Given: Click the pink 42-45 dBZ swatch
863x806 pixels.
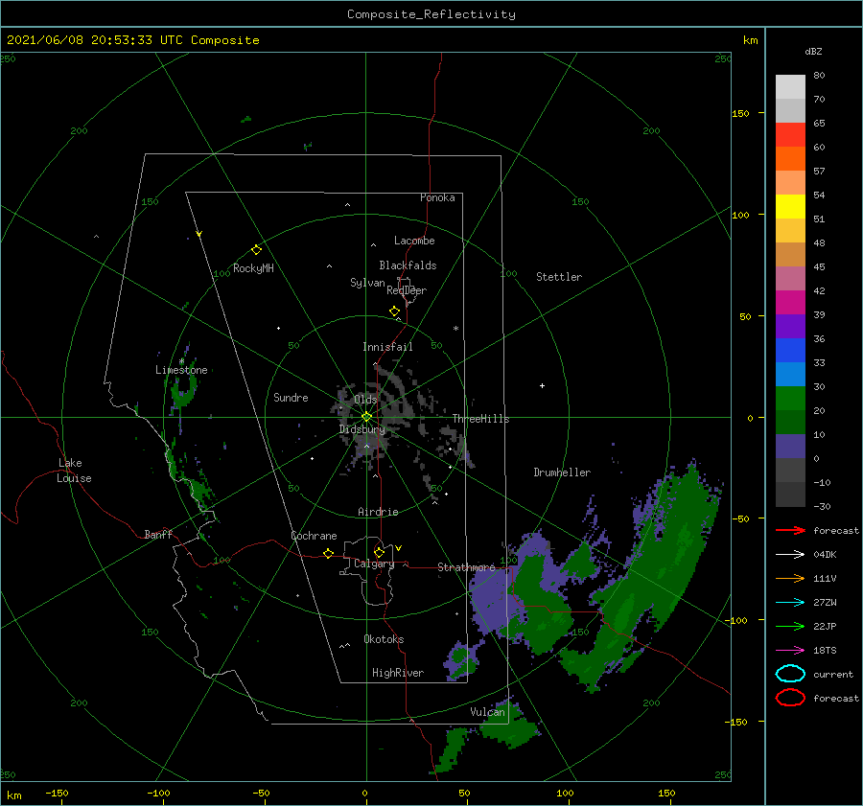Looking at the screenshot, I should pos(790,278).
